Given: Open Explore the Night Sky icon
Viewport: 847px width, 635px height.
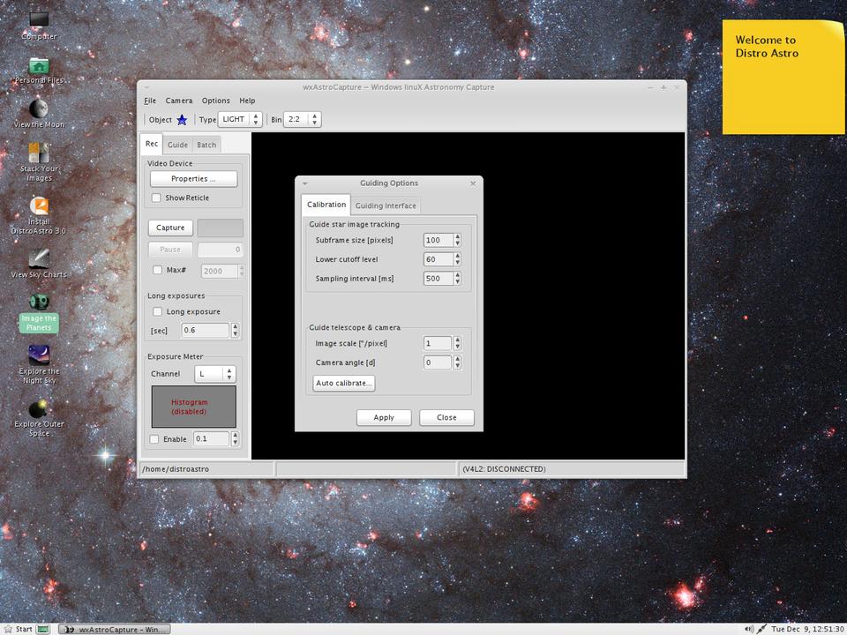Looking at the screenshot, I should 39,355.
